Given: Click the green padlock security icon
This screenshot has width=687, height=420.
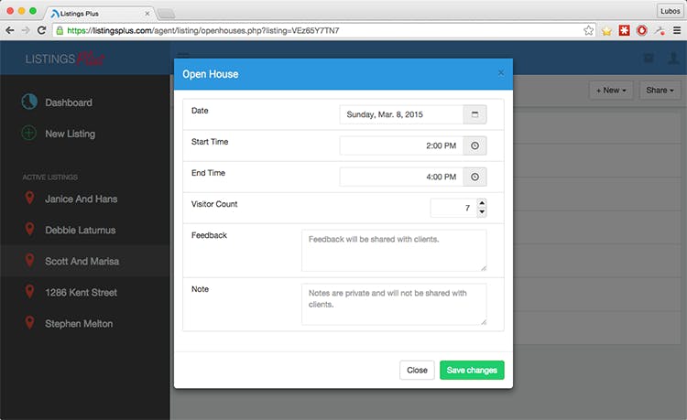Looking at the screenshot, I should coord(60,30).
